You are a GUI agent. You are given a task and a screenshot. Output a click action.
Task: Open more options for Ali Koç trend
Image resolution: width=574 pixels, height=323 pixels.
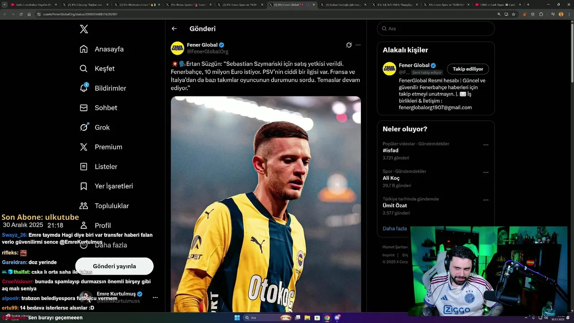pyautogui.click(x=486, y=172)
